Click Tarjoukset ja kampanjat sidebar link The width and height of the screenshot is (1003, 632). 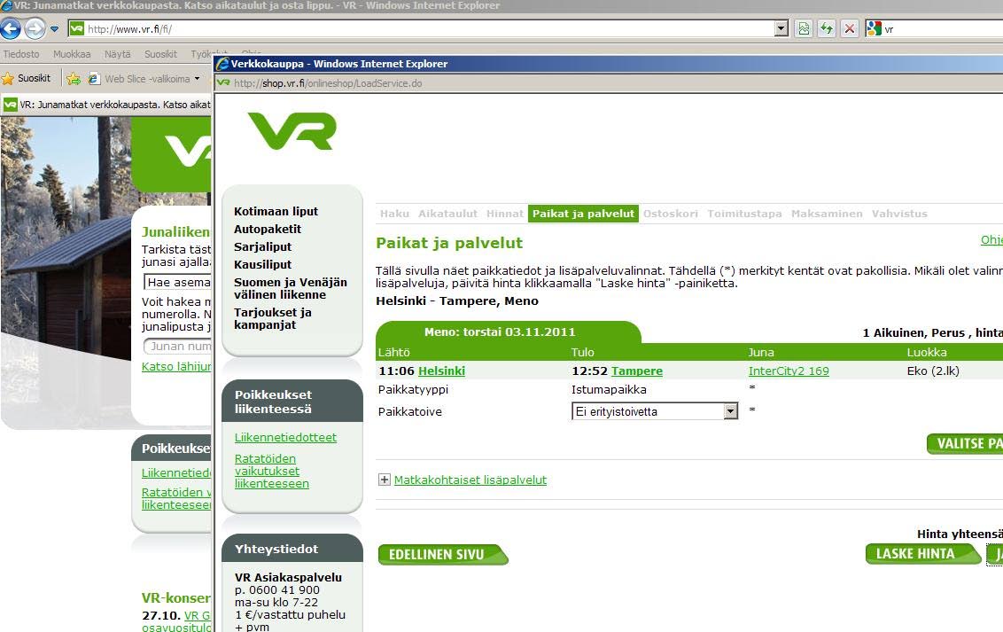(x=273, y=318)
